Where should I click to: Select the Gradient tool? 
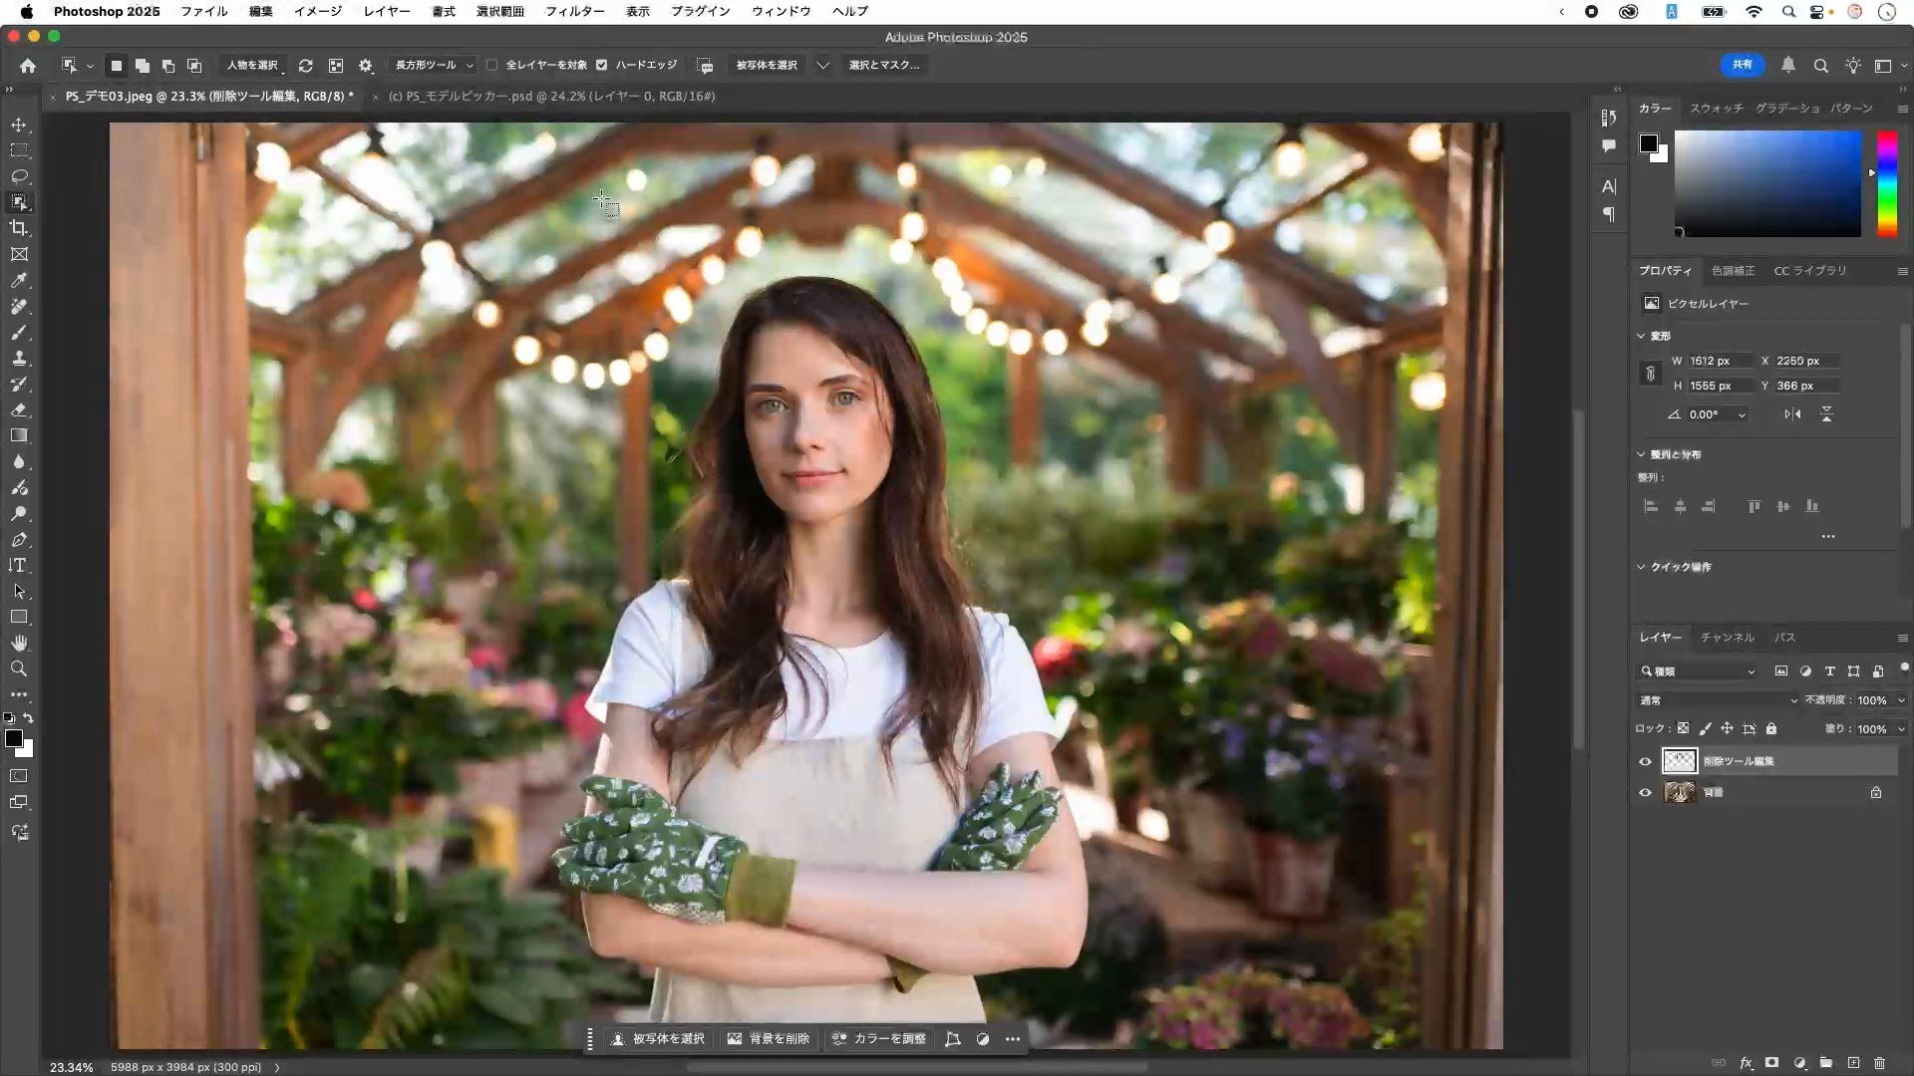pyautogui.click(x=19, y=435)
